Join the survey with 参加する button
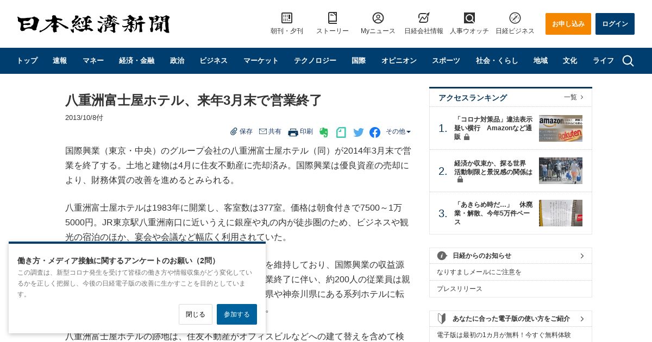This screenshot has height=342, width=652. pyautogui.click(x=237, y=314)
